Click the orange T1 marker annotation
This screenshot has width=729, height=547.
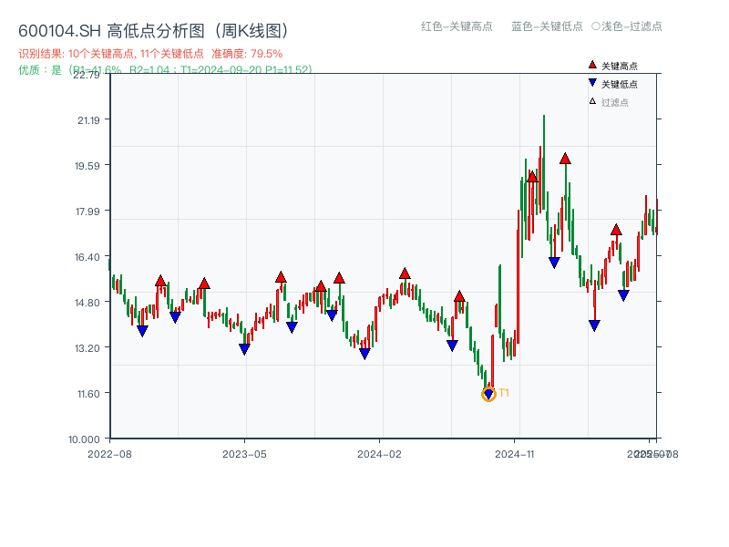point(502,392)
